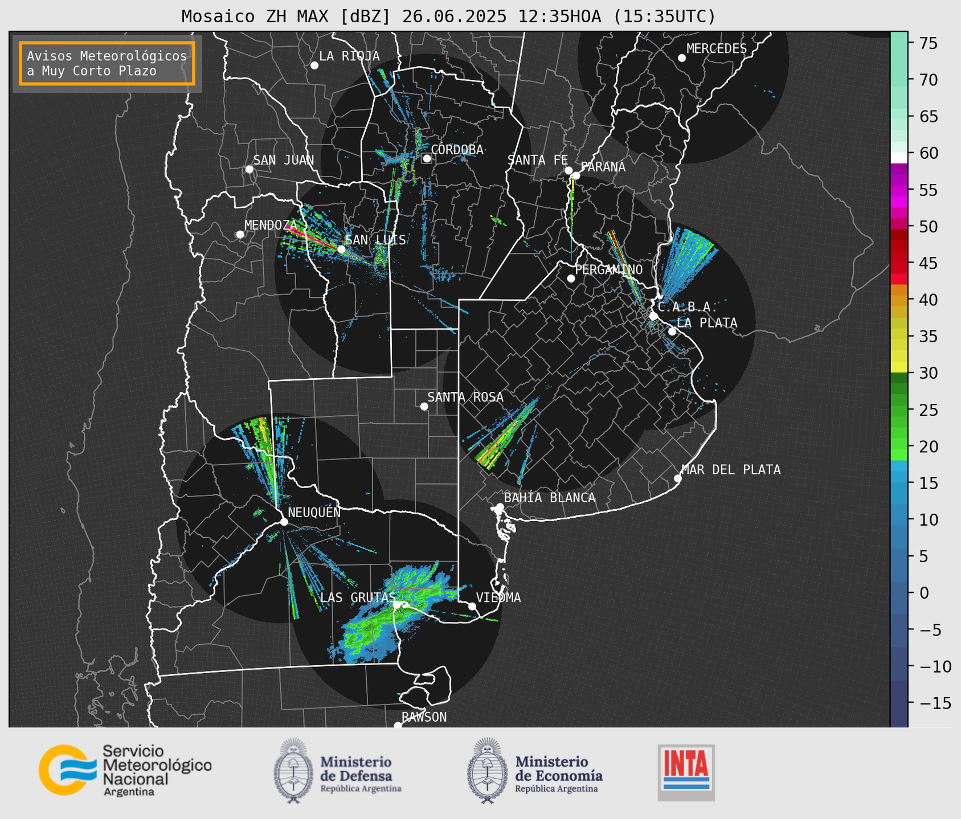961x819 pixels.
Task: Select the PARANÁ city marker
Action: coord(576,175)
